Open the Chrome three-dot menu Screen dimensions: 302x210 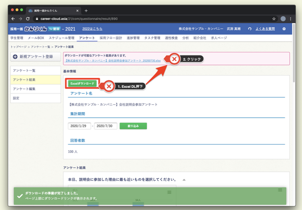tap(291, 18)
